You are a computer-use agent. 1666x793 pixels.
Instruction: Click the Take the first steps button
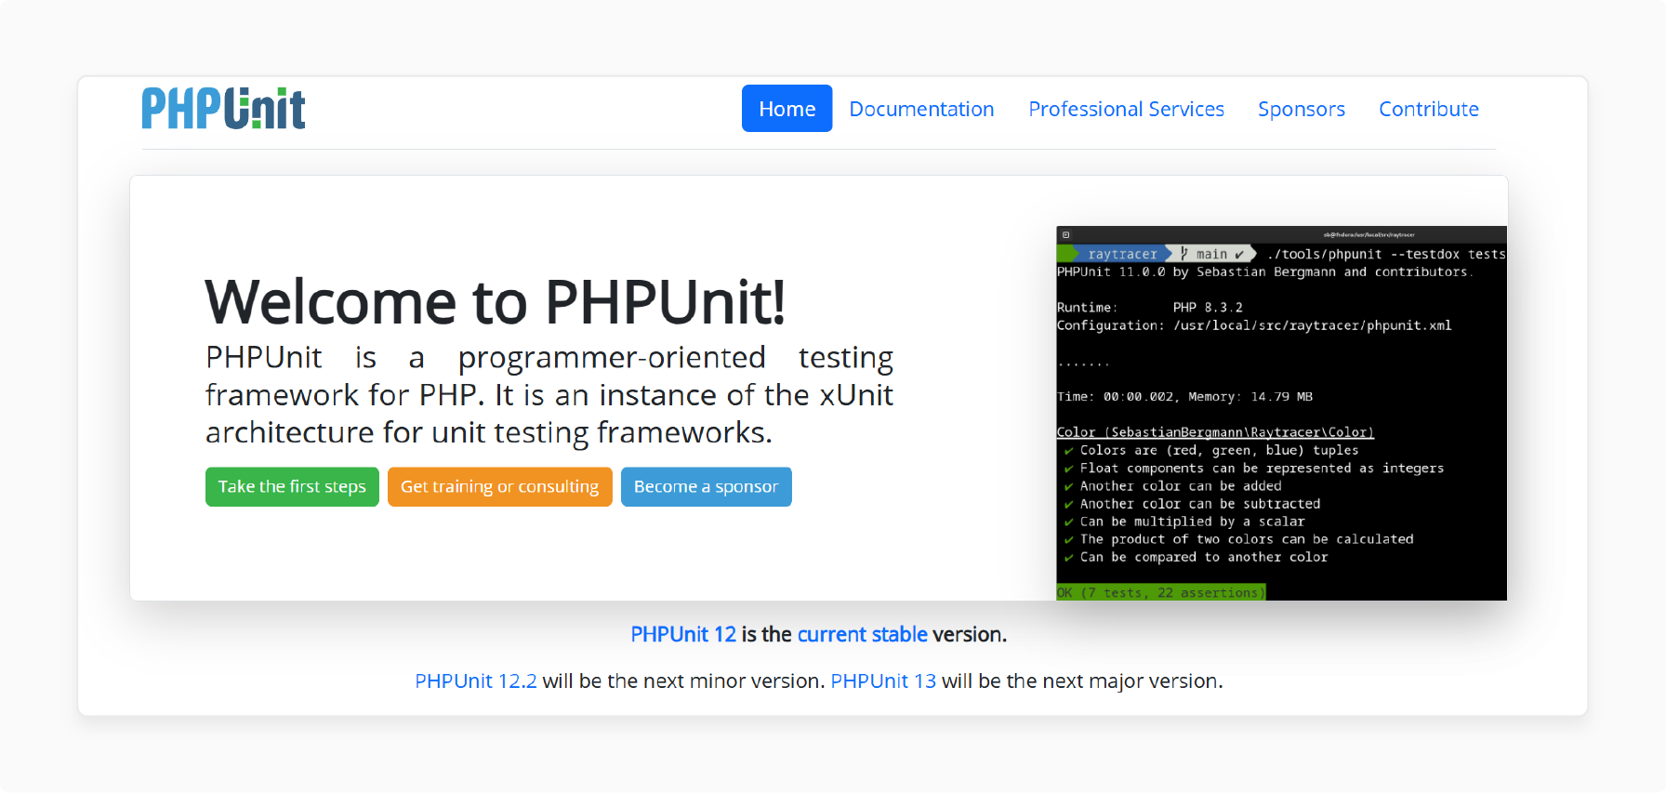tap(292, 487)
